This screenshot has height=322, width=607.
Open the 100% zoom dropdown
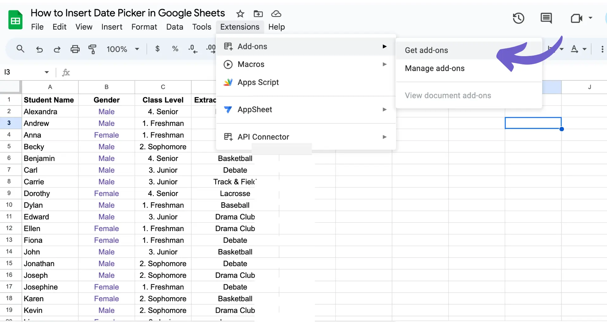click(123, 49)
